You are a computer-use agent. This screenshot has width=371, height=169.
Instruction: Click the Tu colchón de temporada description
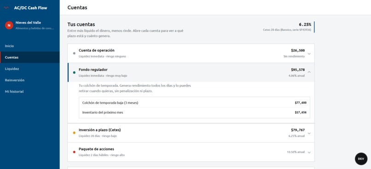click(x=135, y=88)
